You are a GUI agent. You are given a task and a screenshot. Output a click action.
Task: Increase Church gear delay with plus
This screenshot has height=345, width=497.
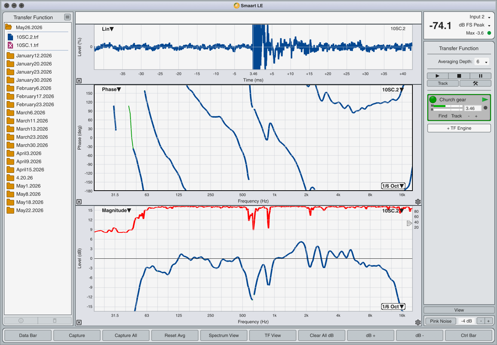(x=476, y=116)
